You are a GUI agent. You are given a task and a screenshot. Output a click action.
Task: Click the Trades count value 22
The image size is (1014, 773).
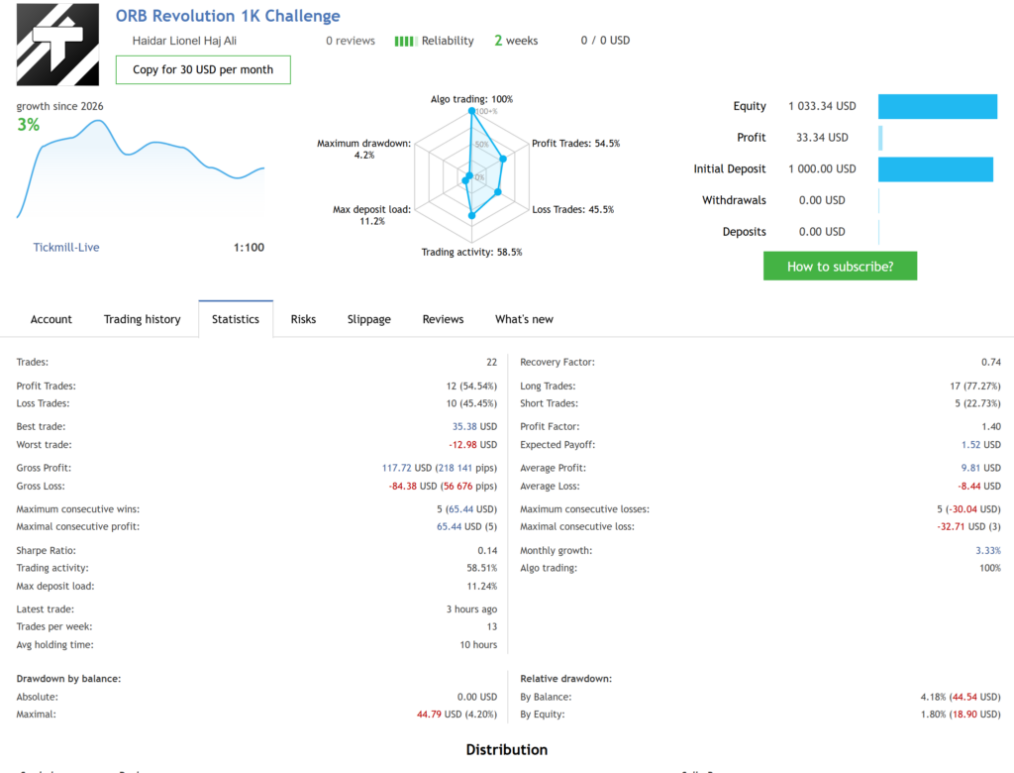(491, 362)
